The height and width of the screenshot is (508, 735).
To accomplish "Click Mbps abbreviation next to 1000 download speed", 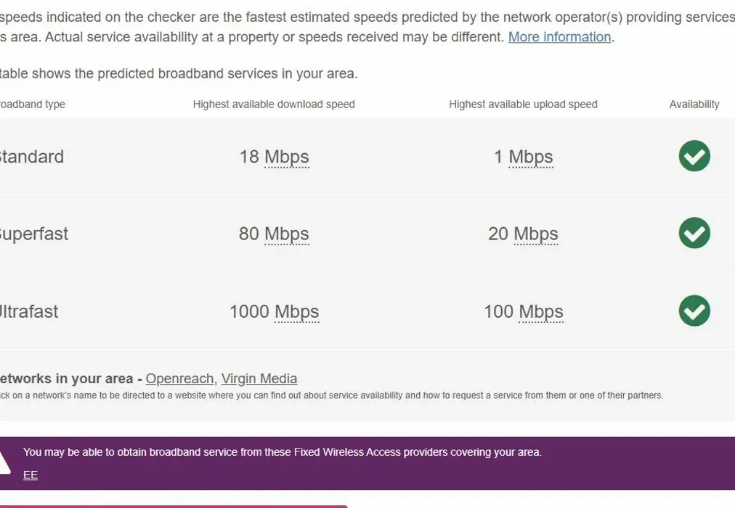I will coord(297,311).
